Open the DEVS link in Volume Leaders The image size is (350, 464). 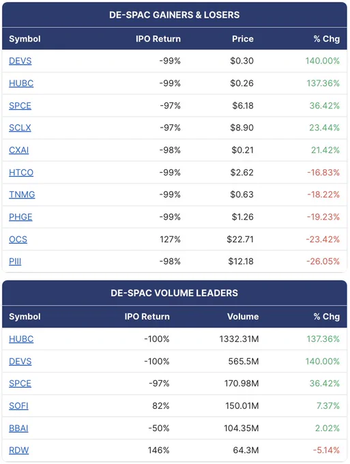pyautogui.click(x=20, y=362)
